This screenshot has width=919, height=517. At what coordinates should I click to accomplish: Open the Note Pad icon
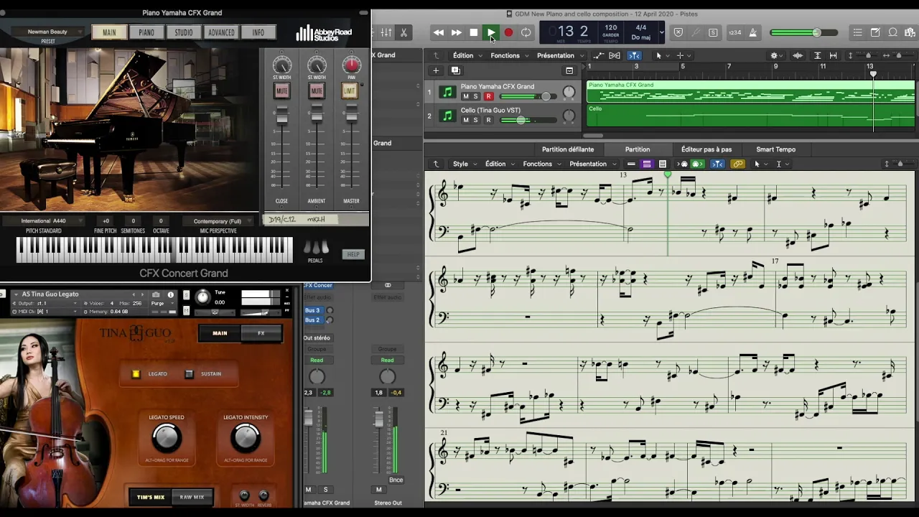875,32
